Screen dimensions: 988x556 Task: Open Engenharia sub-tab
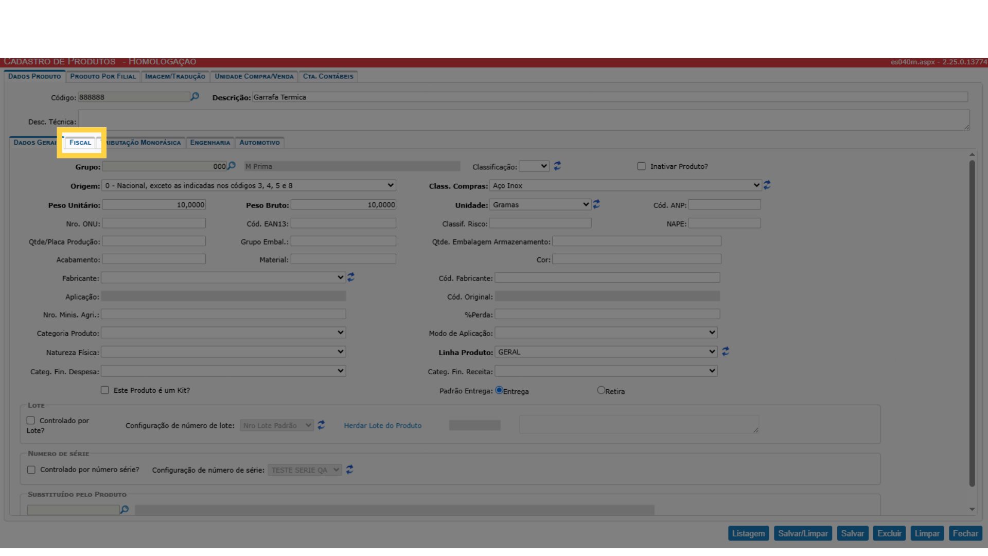tap(210, 143)
